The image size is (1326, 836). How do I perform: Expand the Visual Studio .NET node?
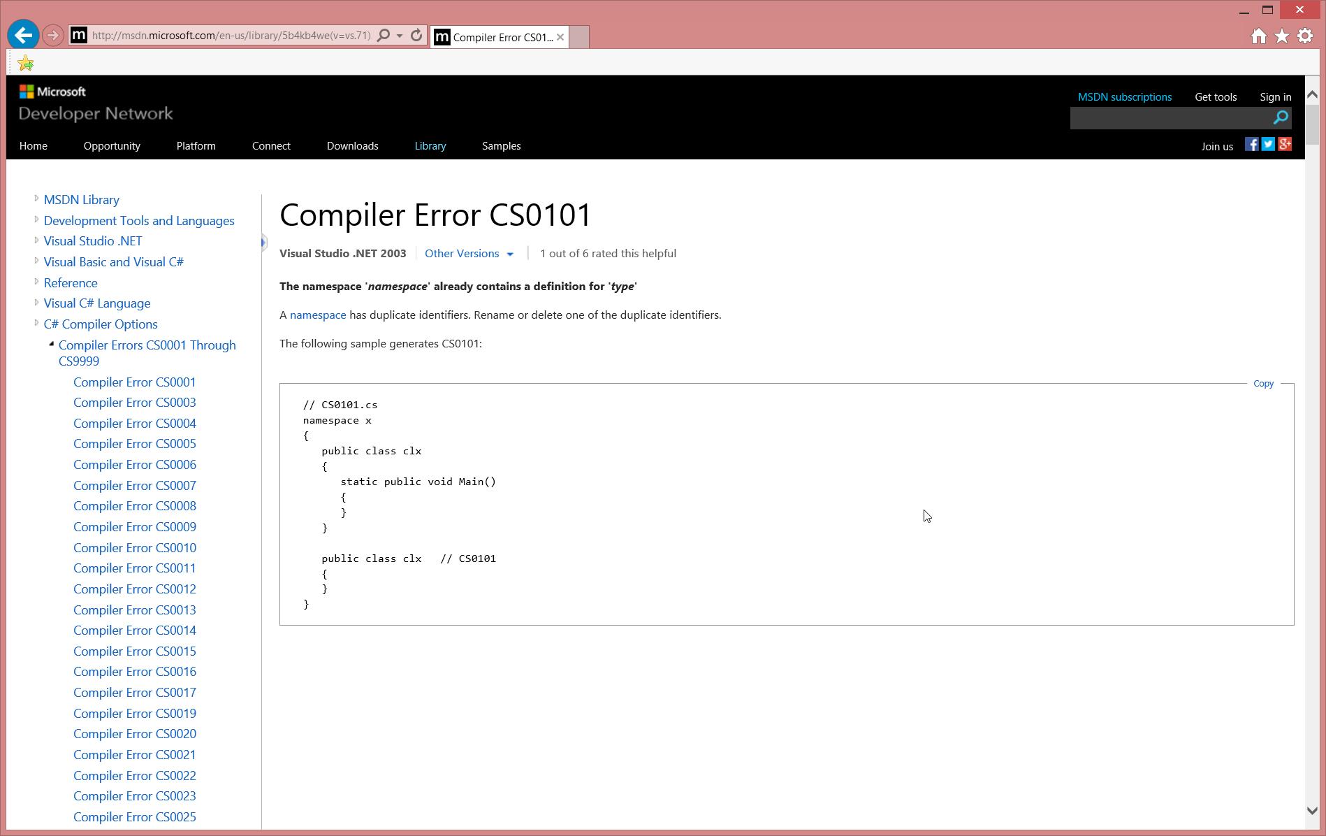pyautogui.click(x=36, y=240)
